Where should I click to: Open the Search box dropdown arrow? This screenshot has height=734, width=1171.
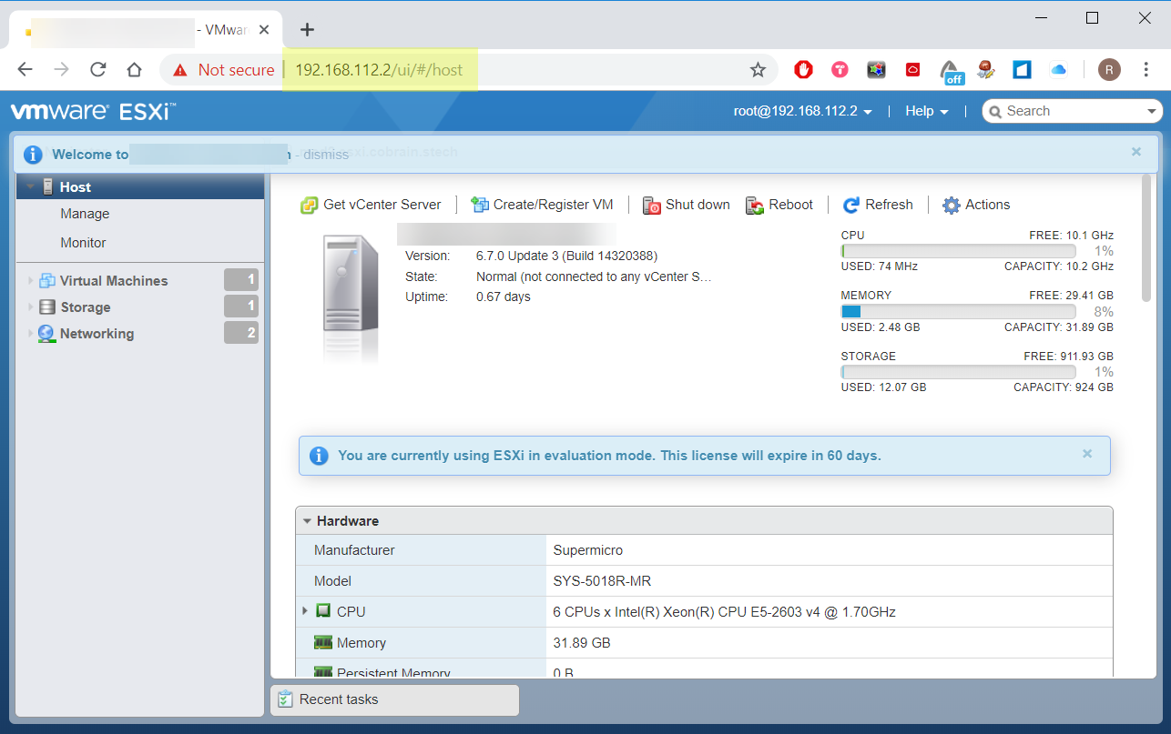1152,111
